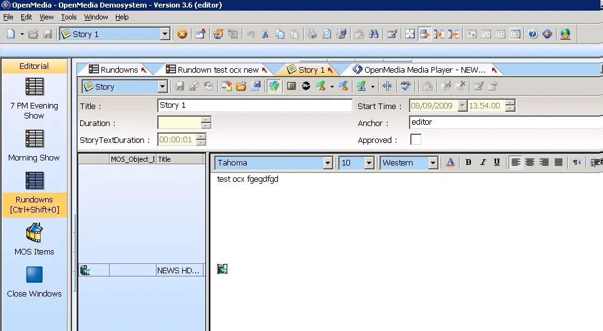Click the orange X cancel icon
This screenshot has height=331, width=603.
click(x=182, y=34)
